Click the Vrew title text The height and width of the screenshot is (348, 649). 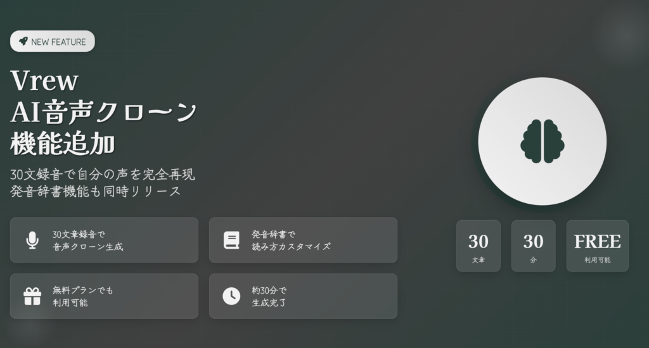point(44,80)
